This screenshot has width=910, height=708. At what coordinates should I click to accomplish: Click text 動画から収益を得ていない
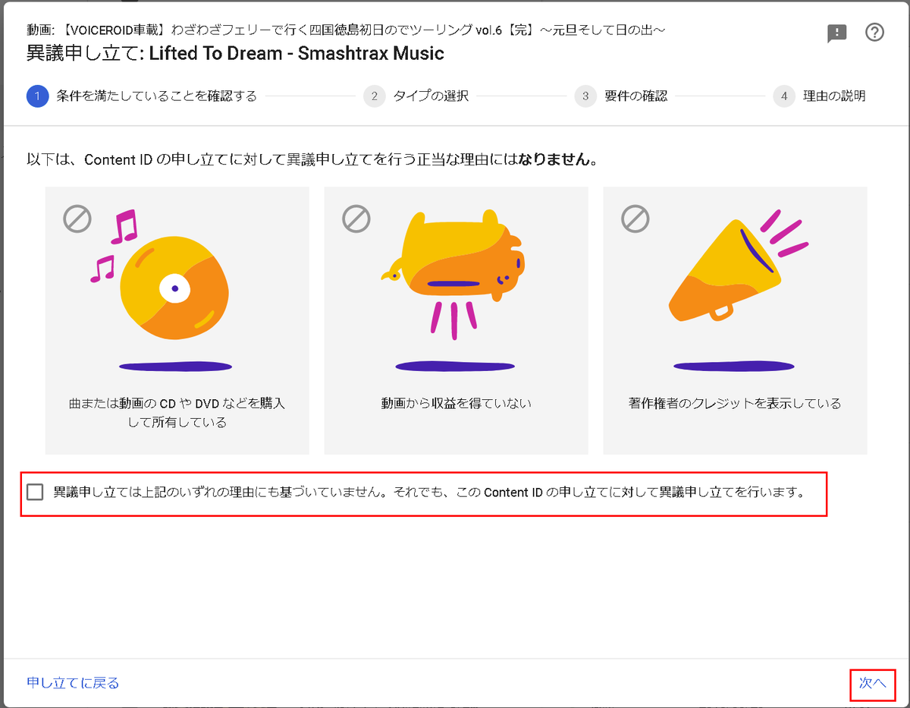[x=456, y=404]
